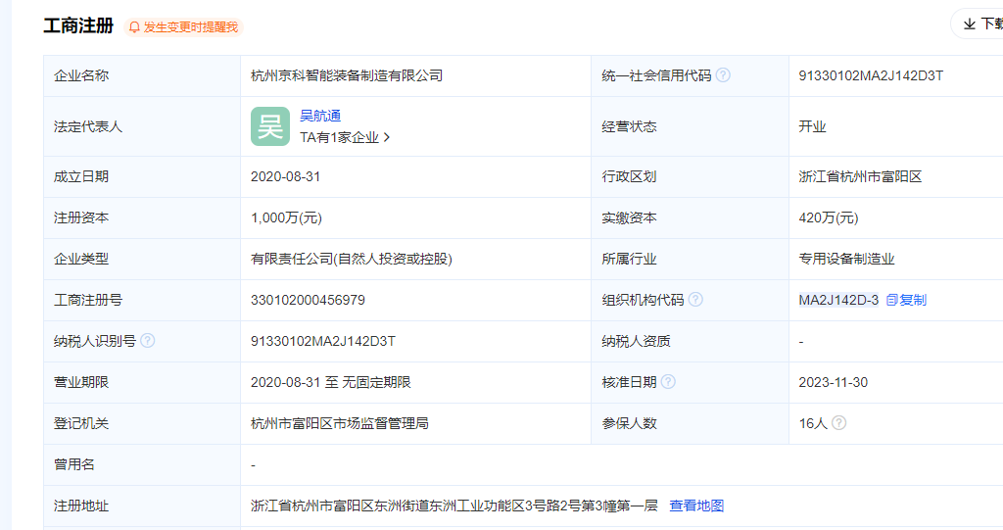Open 查看地图 map link

tap(696, 506)
